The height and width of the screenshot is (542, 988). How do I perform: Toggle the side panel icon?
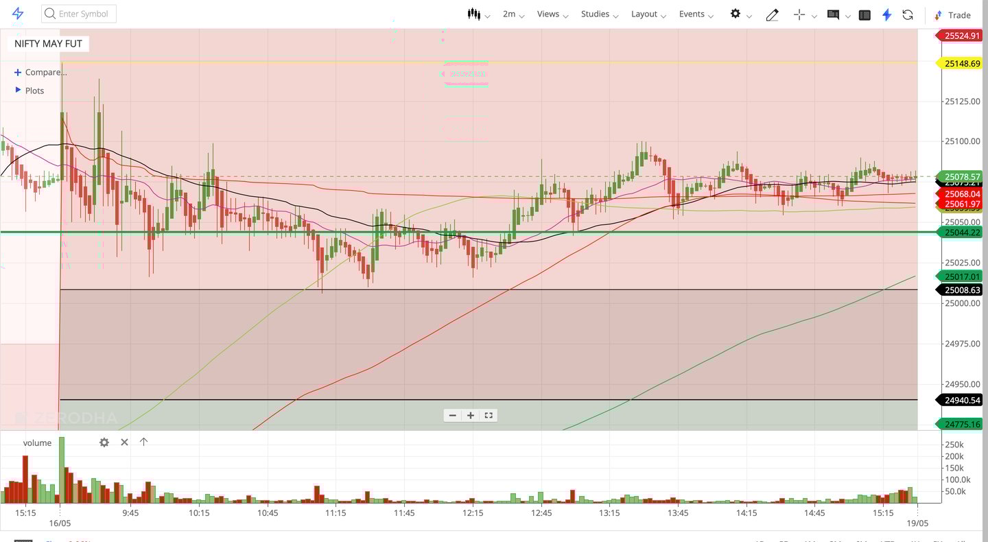[864, 14]
